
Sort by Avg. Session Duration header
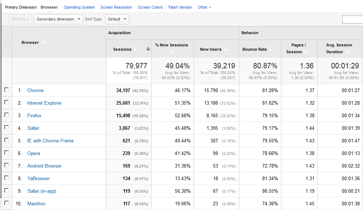click(x=339, y=48)
